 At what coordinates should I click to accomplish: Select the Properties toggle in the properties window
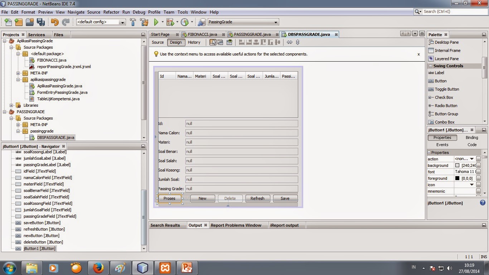[x=442, y=137]
